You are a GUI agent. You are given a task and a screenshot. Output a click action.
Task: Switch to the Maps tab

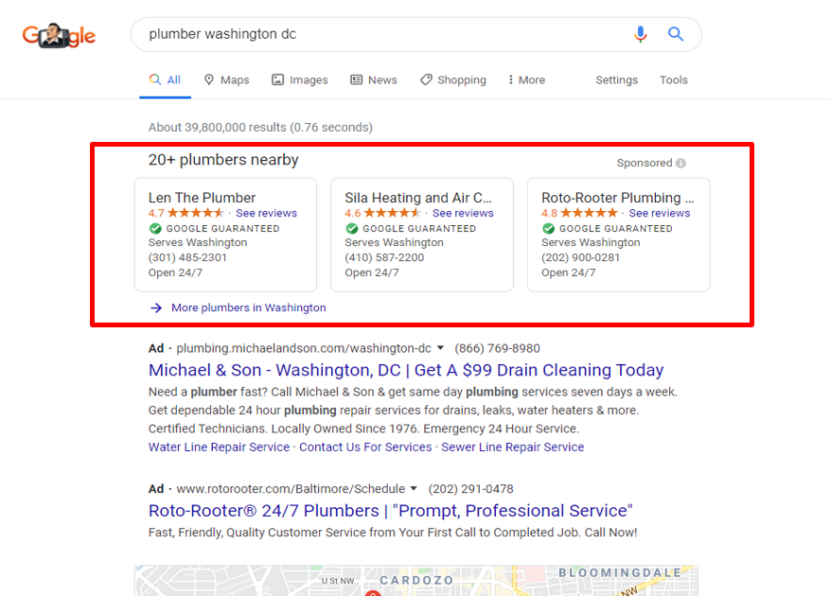tap(226, 80)
